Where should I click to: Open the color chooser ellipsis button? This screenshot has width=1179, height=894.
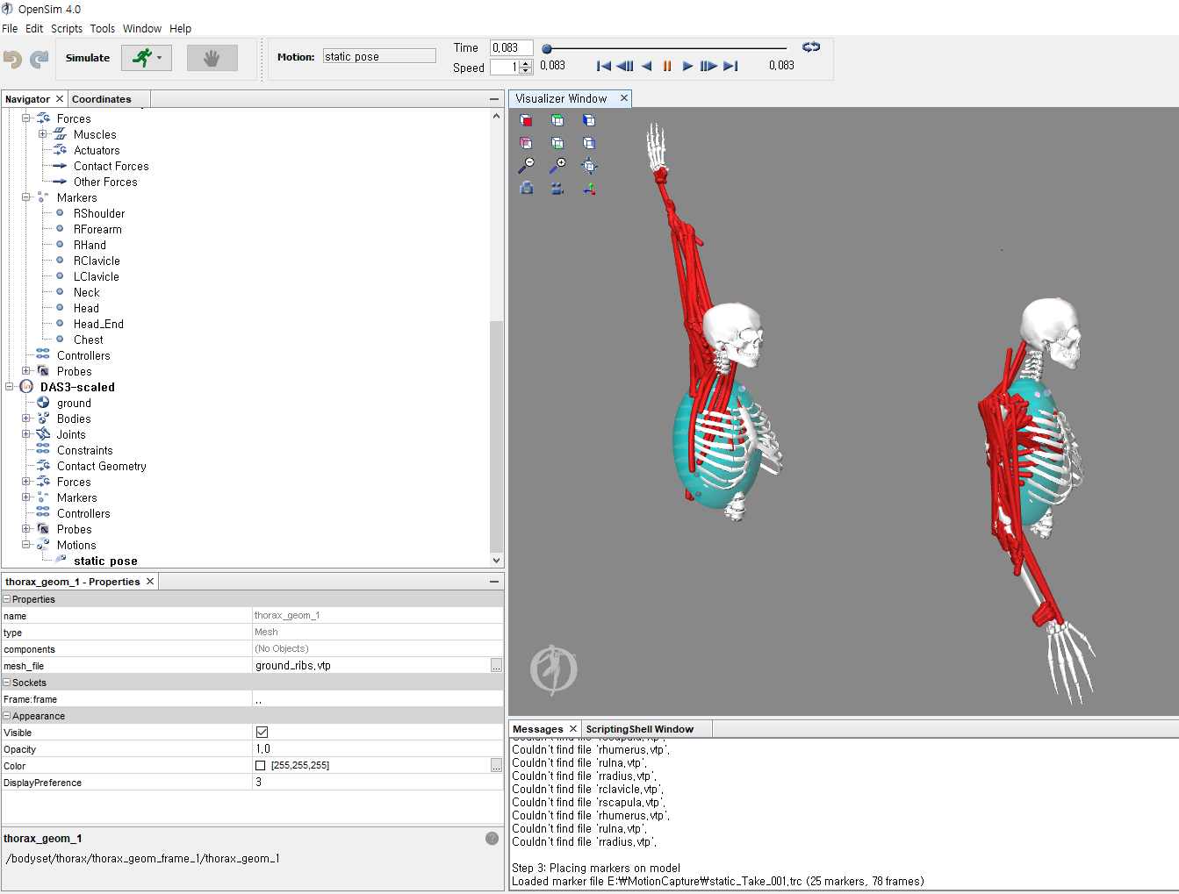[496, 766]
